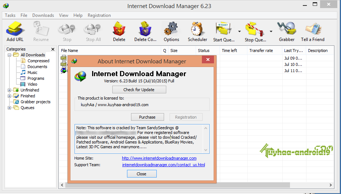Open the Downloads menu
Image resolution: width=341 pixels, height=194 pixels.
43,15
